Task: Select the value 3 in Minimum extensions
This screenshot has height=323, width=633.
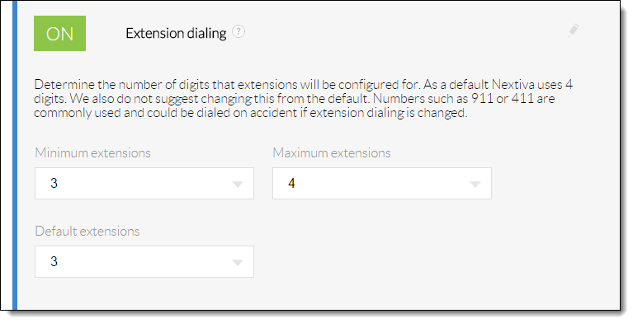Action: 54,184
